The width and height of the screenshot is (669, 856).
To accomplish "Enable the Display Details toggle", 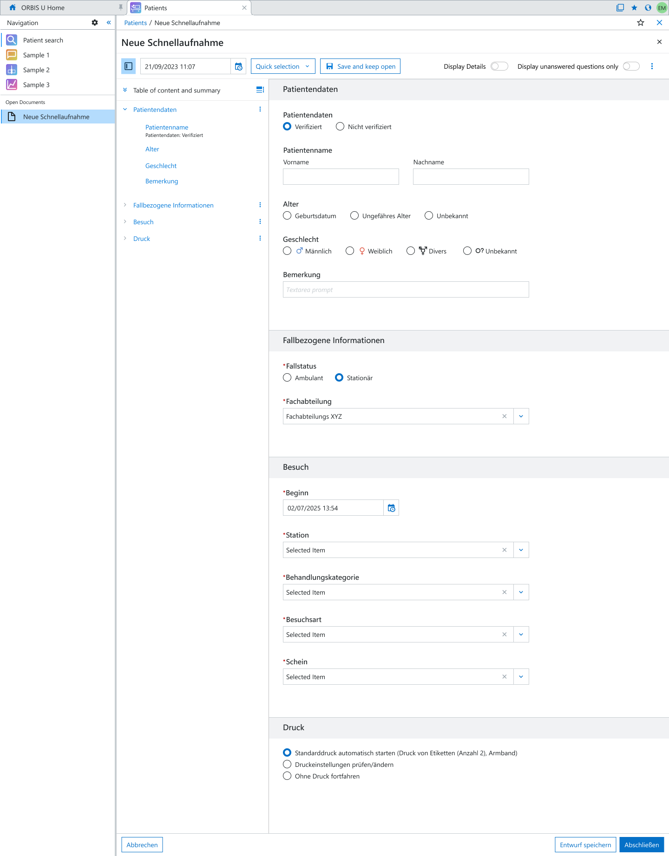I will (x=499, y=66).
